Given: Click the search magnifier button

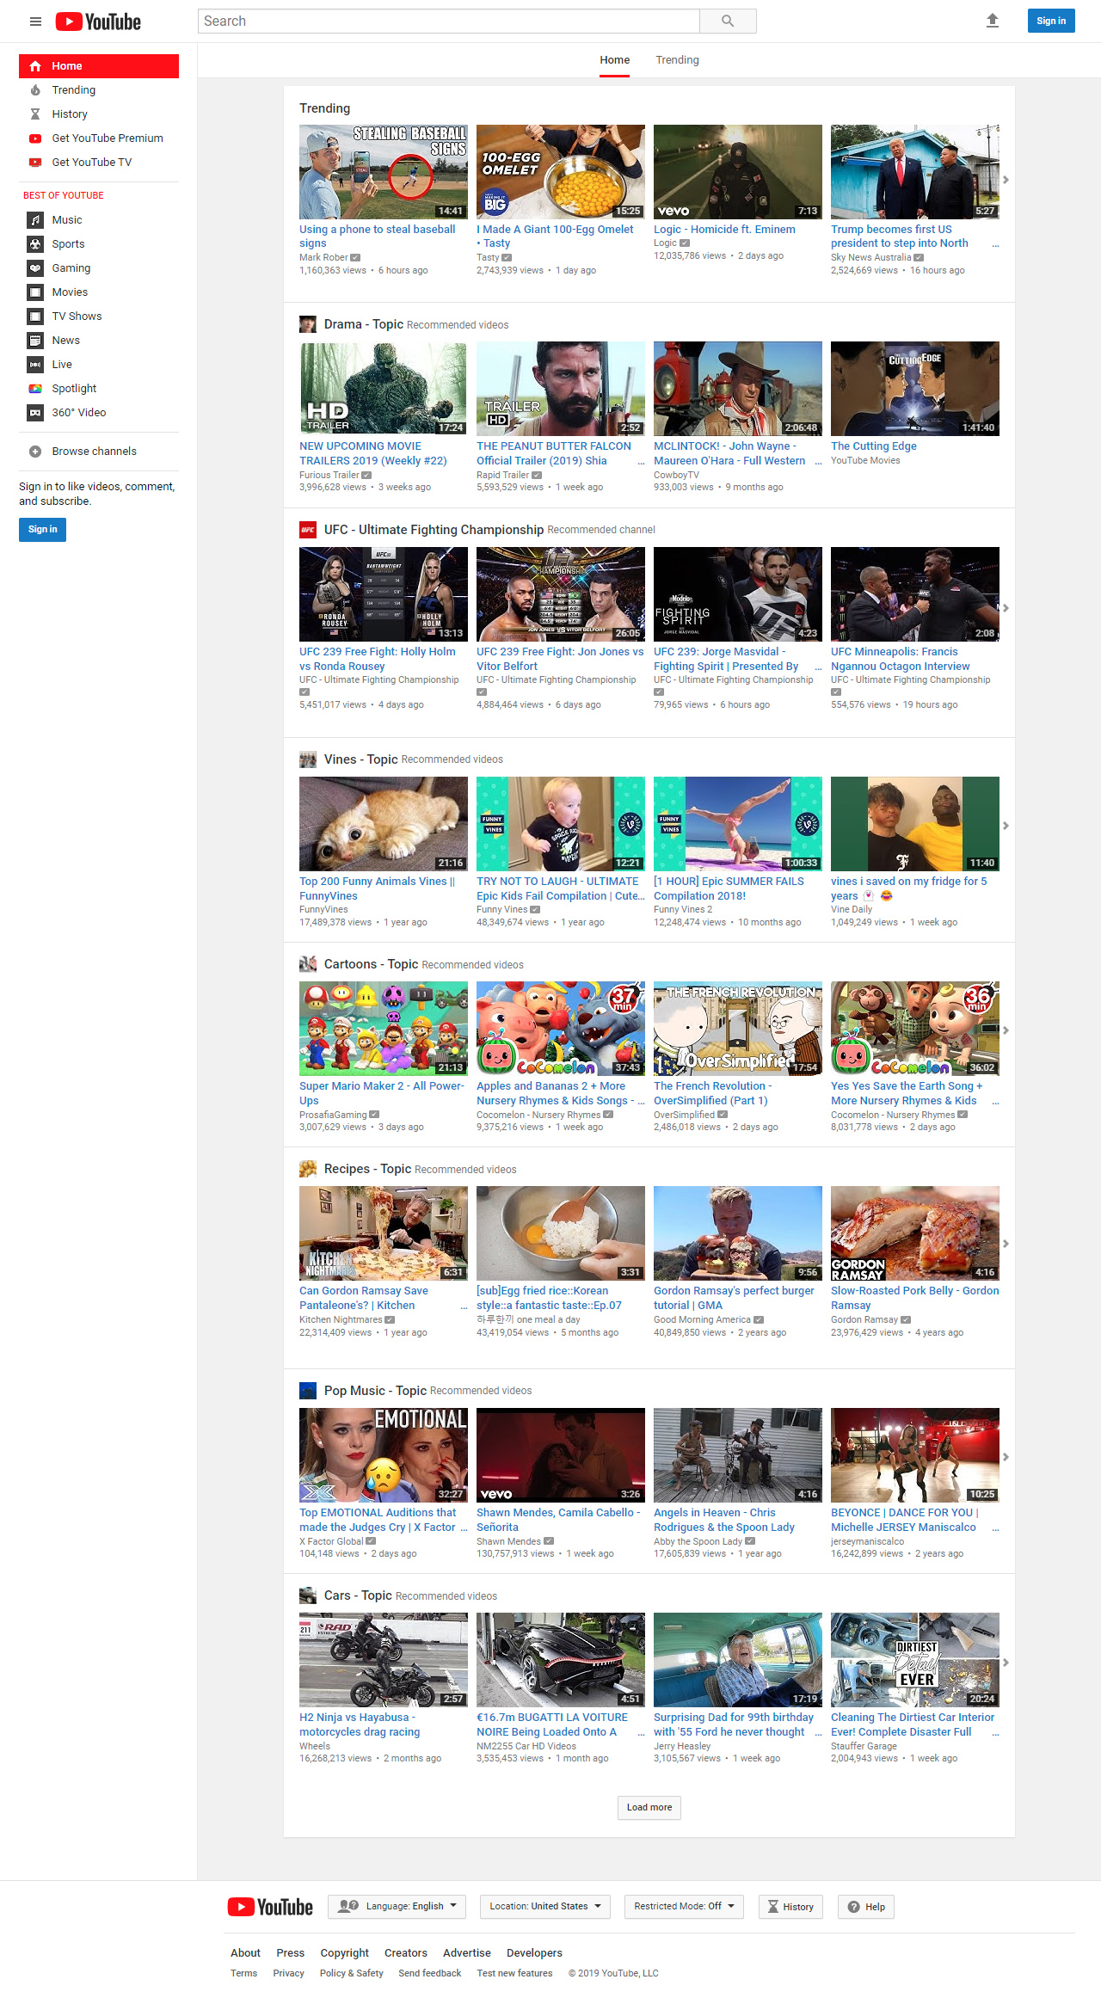Looking at the screenshot, I should coord(728,21).
